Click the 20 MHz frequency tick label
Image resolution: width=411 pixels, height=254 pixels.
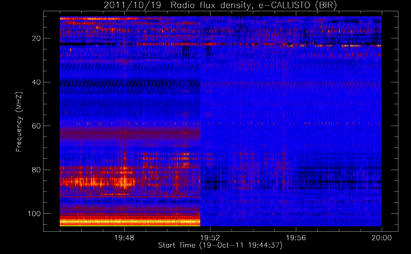click(36, 38)
